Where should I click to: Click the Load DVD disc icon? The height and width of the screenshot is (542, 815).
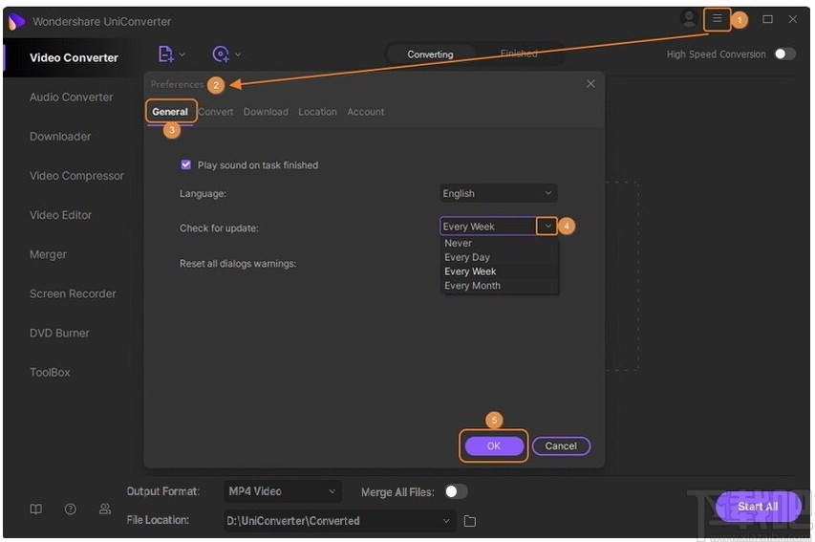click(x=221, y=54)
